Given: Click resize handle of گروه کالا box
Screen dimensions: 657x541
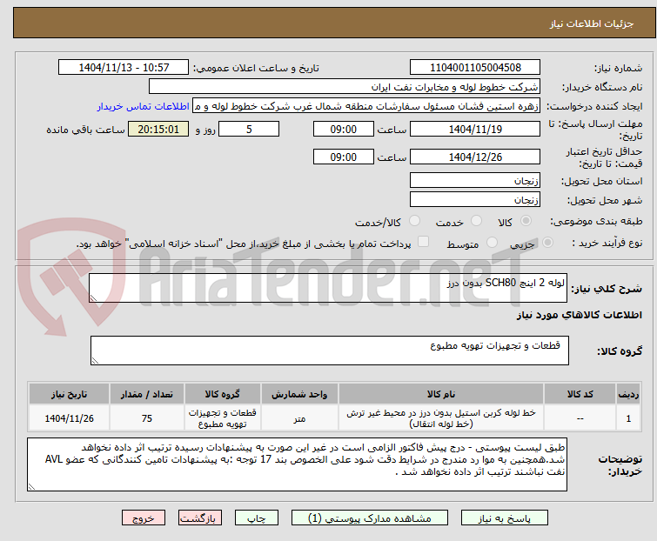Looking at the screenshot, I should coord(95,361).
